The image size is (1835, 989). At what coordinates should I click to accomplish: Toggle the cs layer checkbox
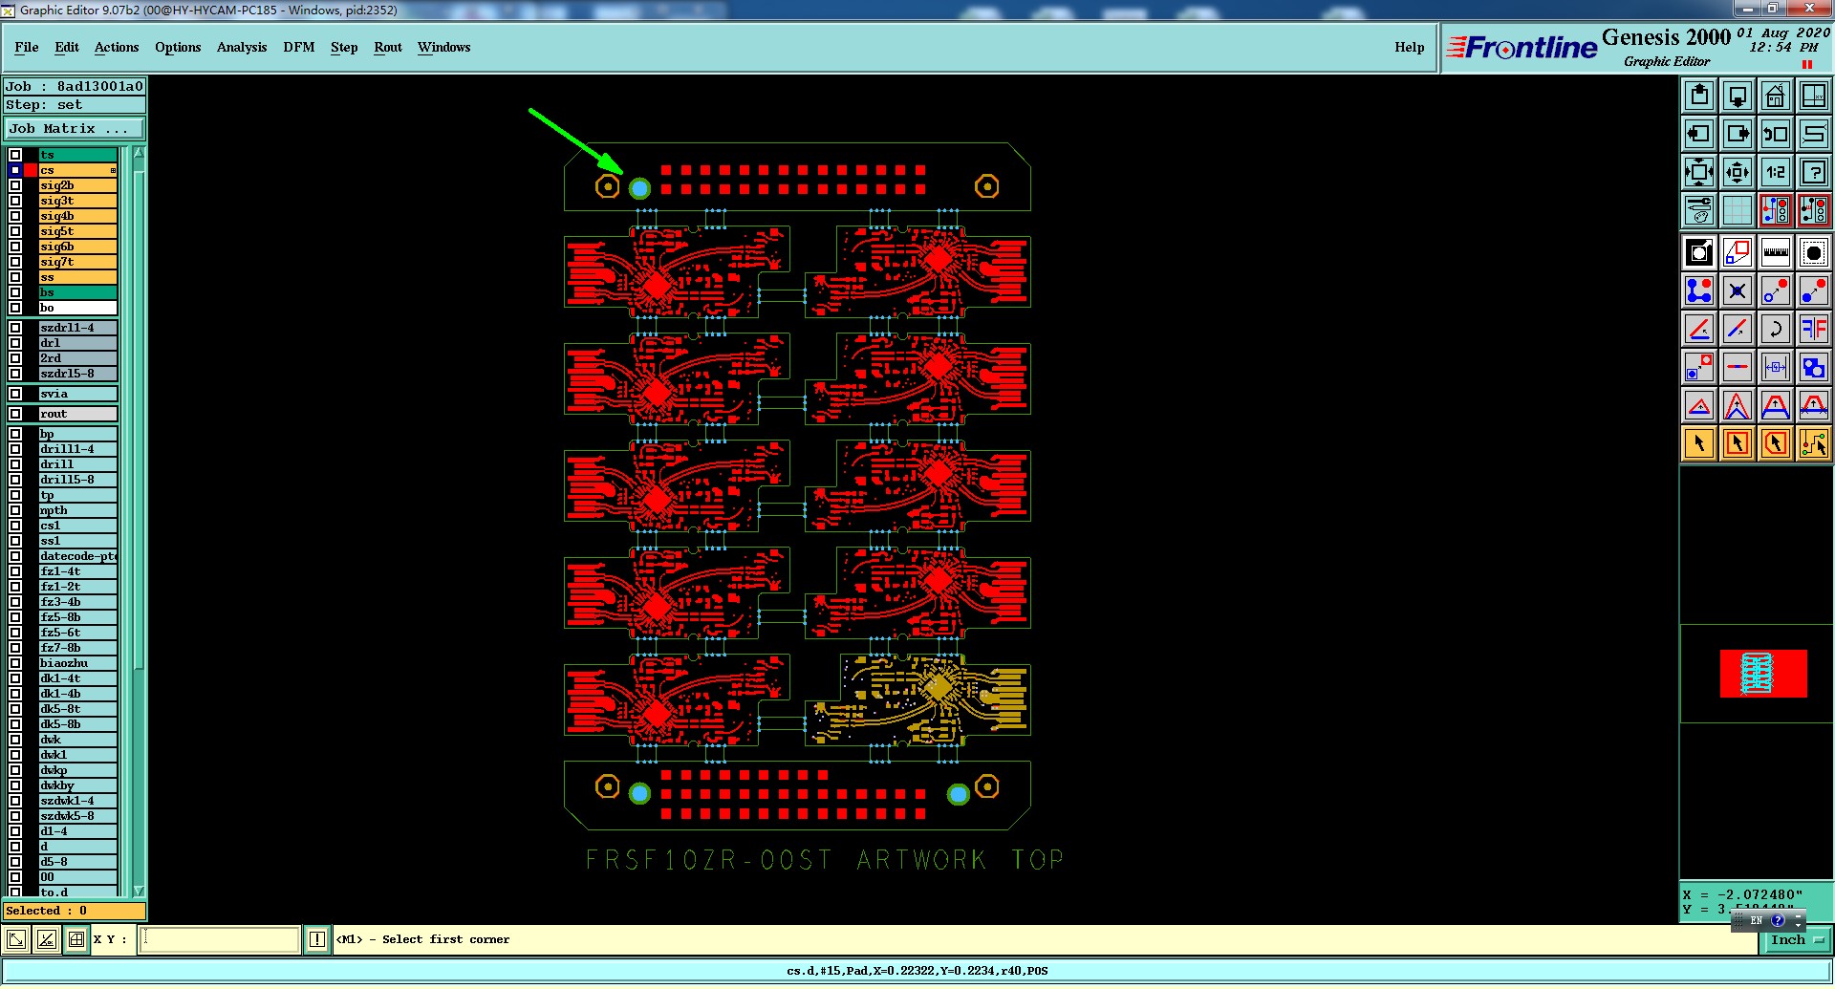[15, 170]
